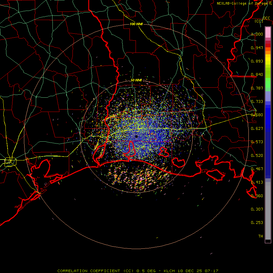Click the 100 NMI range ring label
Image resolution: width=273 pixels, height=273 pixels.
pos(136,24)
